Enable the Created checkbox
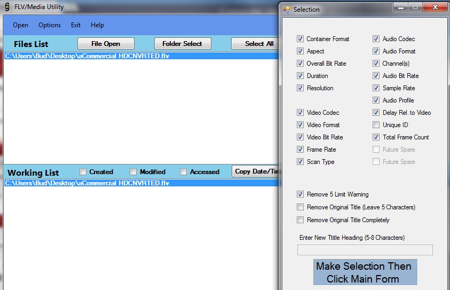This screenshot has width=450, height=290. [83, 171]
